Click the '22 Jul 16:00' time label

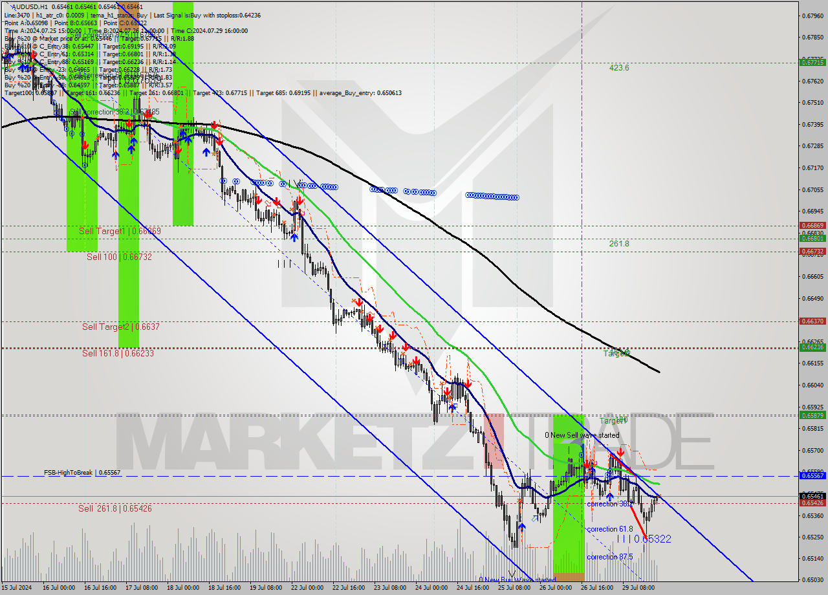[349, 588]
